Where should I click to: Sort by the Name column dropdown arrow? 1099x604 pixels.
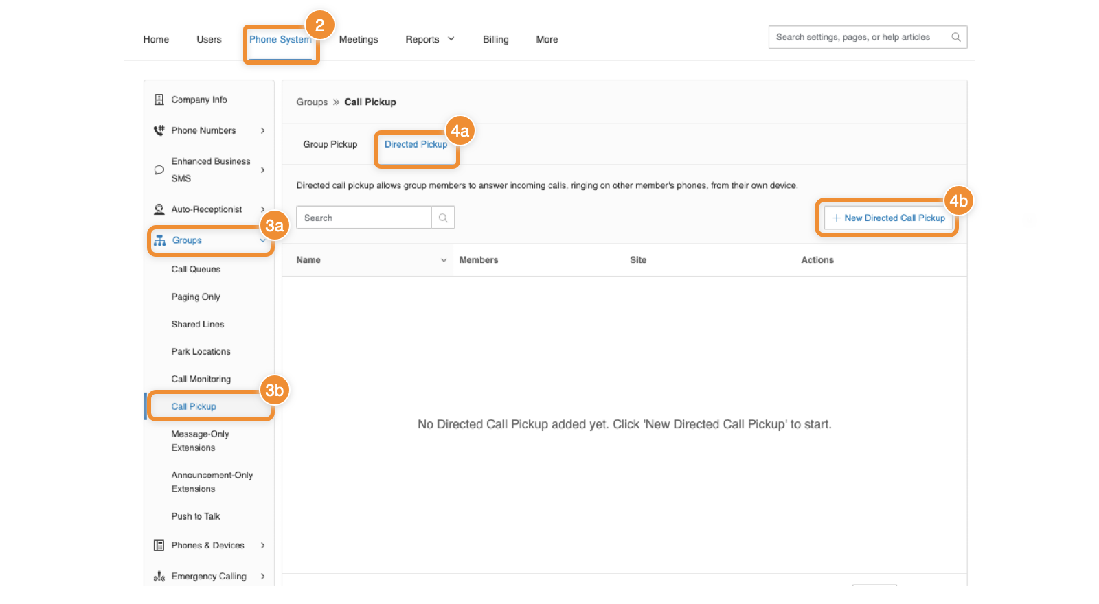coord(444,260)
